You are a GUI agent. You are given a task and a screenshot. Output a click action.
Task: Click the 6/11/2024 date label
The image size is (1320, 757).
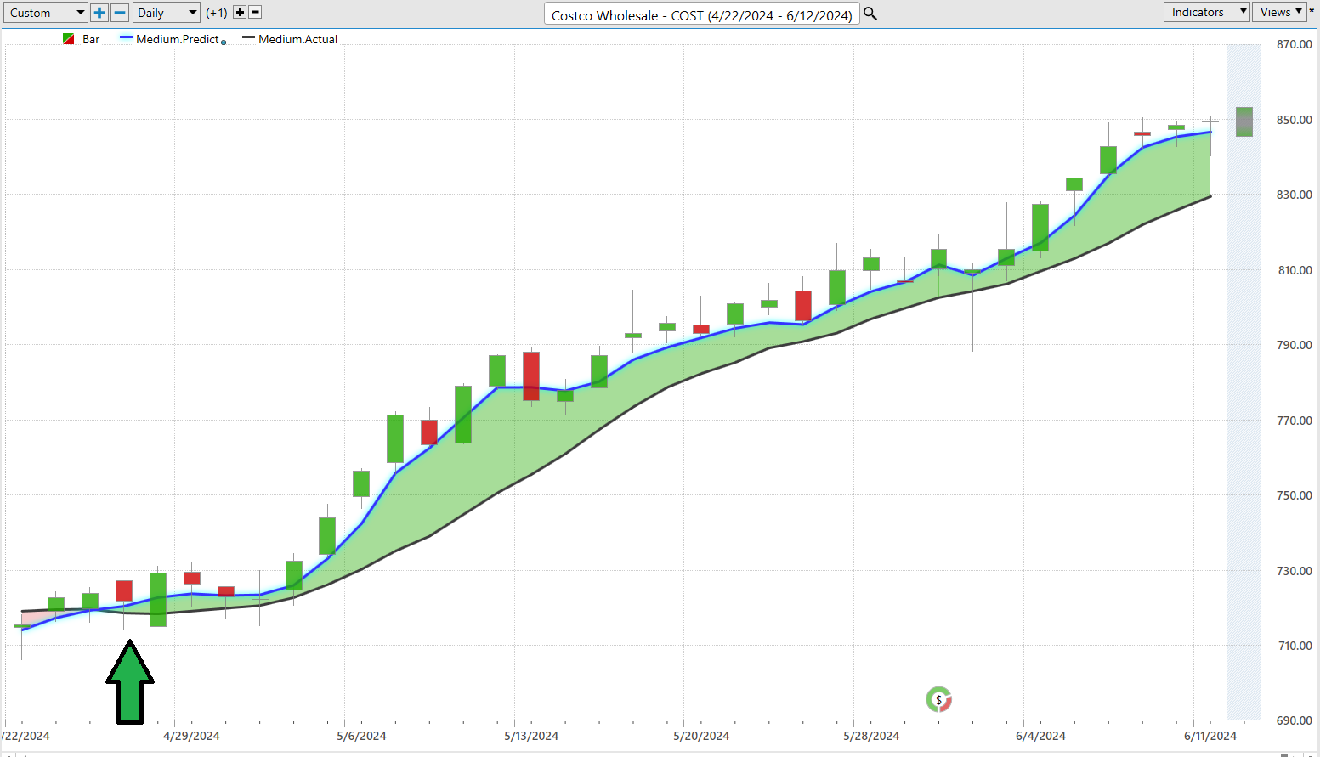pos(1210,736)
